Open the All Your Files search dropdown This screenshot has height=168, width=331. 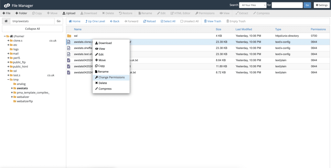point(253,5)
